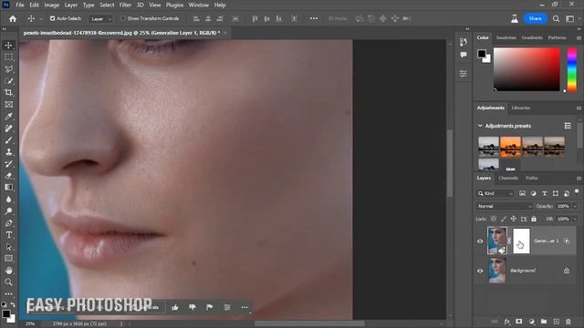The width and height of the screenshot is (584, 328).
Task: Select the Eraser tool
Action: 8,176
